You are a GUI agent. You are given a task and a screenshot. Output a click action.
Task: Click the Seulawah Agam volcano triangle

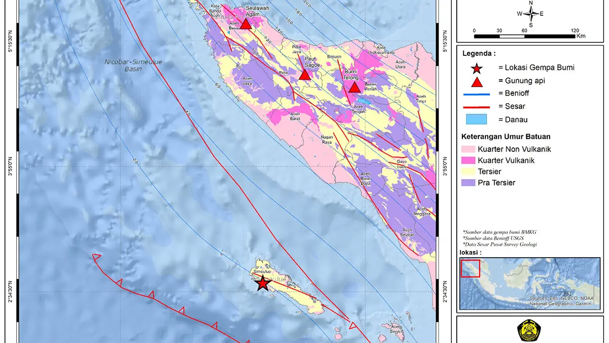246,24
